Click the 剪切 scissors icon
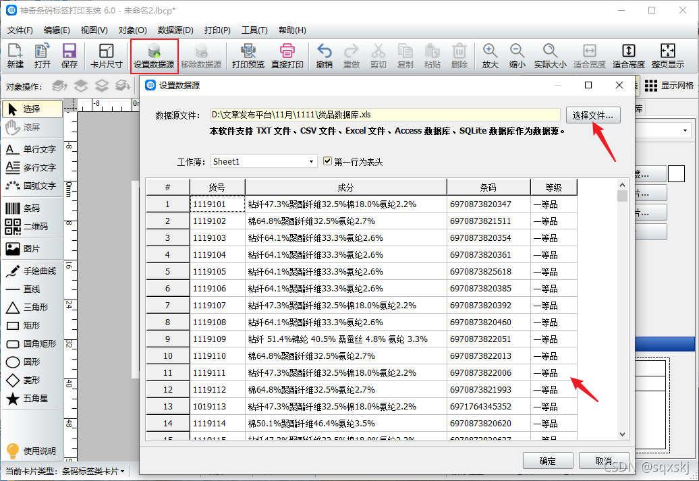The height and width of the screenshot is (481, 699). (x=378, y=56)
